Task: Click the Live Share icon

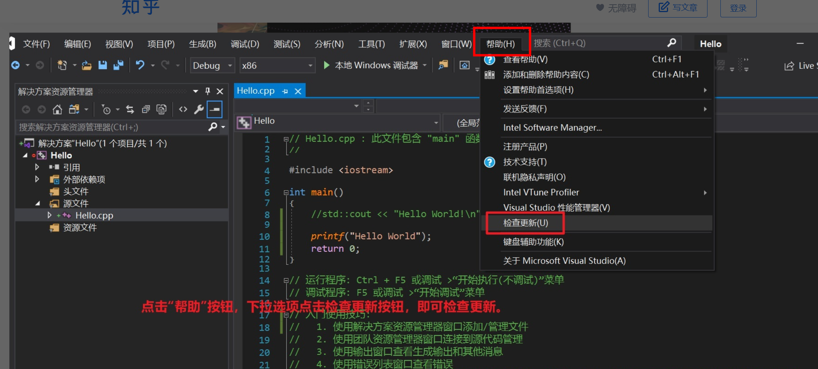Action: pyautogui.click(x=789, y=66)
